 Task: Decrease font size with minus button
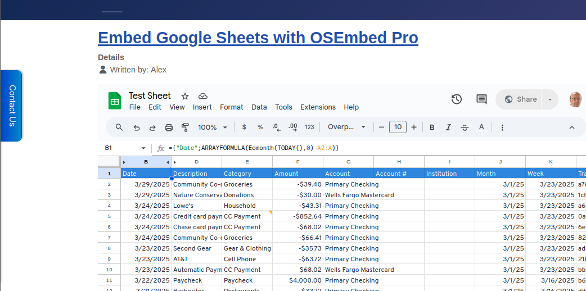tap(381, 128)
